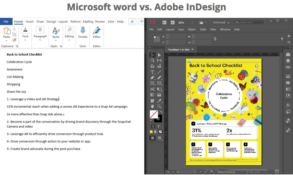Choose the Page tool in InDesign

click(152, 60)
